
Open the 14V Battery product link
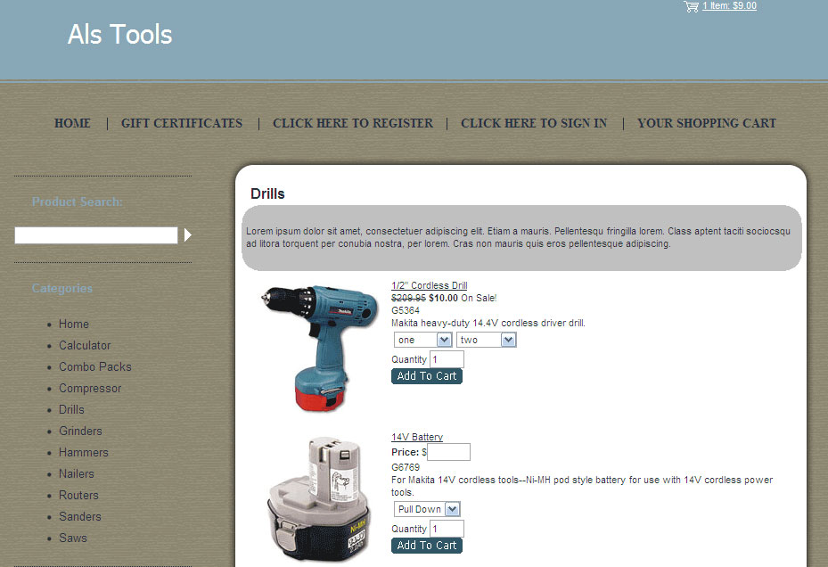[x=417, y=438]
